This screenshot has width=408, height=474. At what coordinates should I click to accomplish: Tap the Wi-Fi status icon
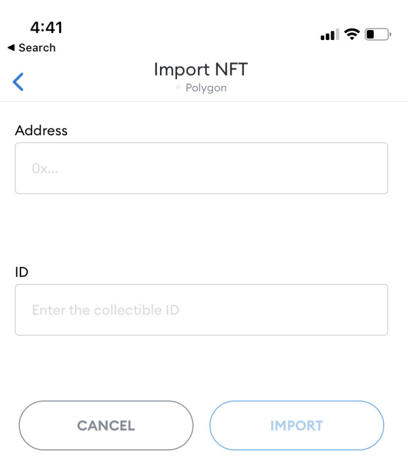(352, 34)
